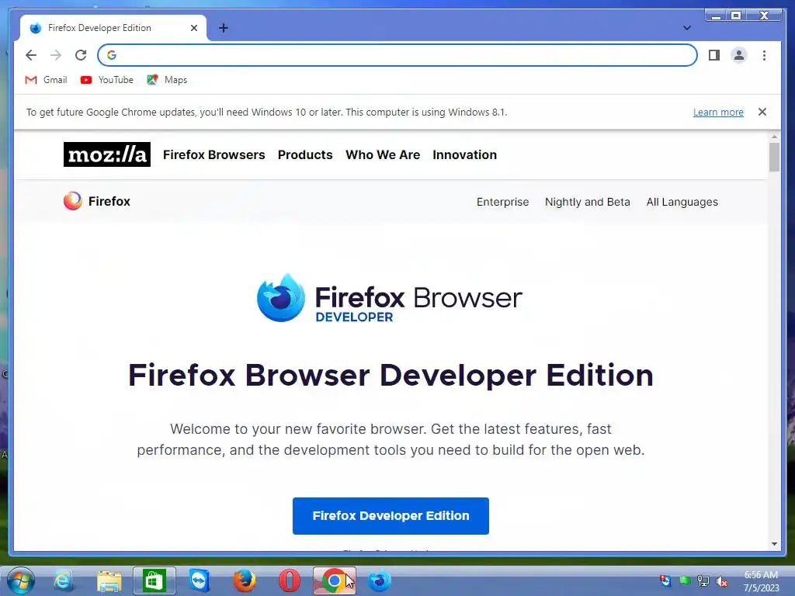Open the All Languages link

pyautogui.click(x=682, y=202)
